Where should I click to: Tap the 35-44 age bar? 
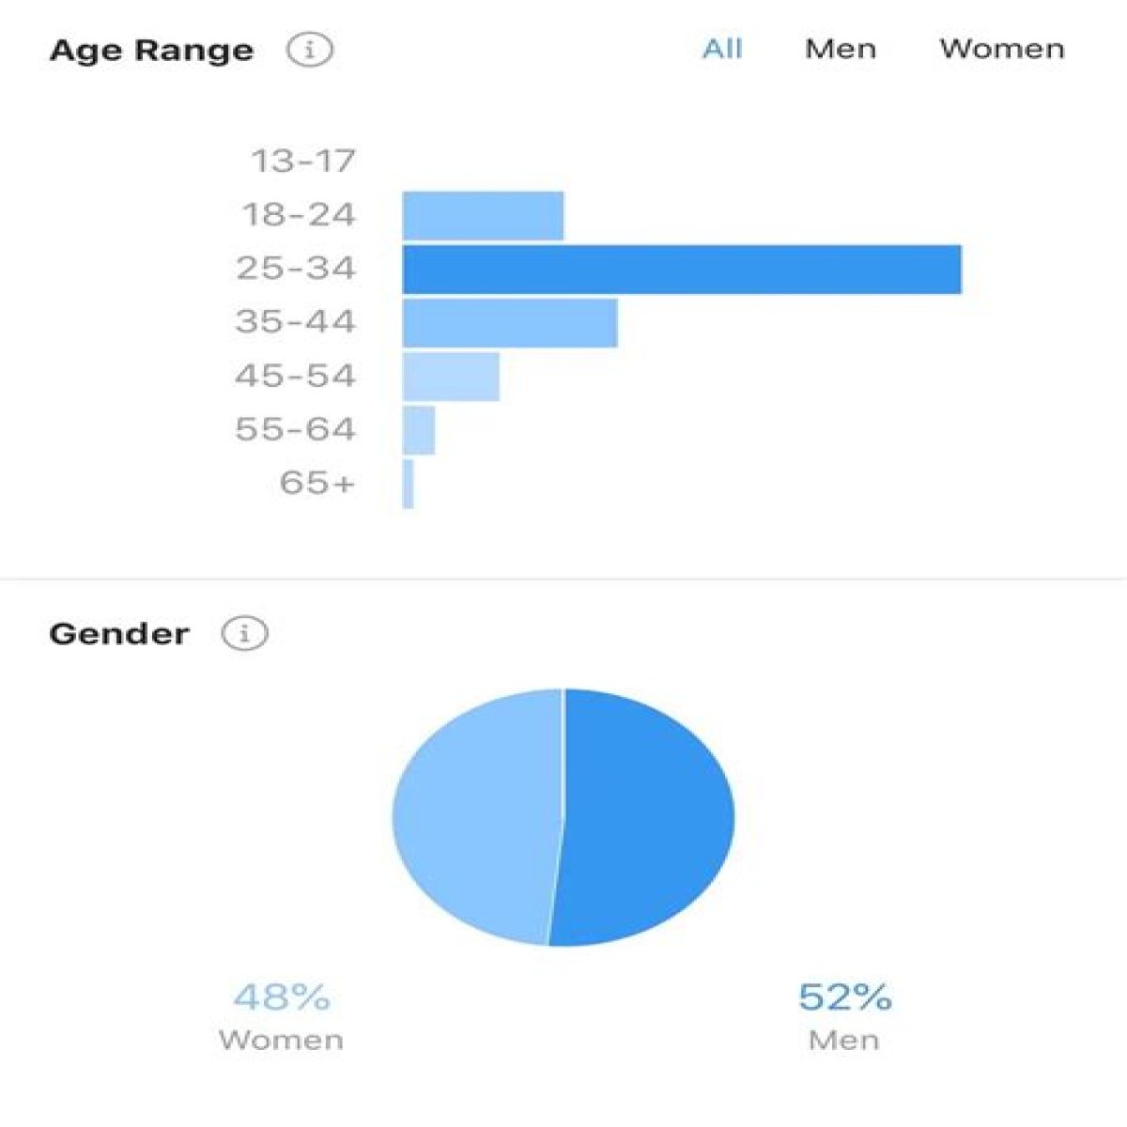point(510,323)
